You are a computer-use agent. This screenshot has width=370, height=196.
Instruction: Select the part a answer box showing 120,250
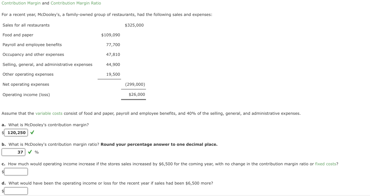(16, 132)
